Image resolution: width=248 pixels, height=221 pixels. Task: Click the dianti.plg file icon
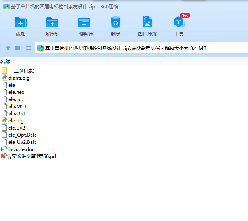(5, 78)
